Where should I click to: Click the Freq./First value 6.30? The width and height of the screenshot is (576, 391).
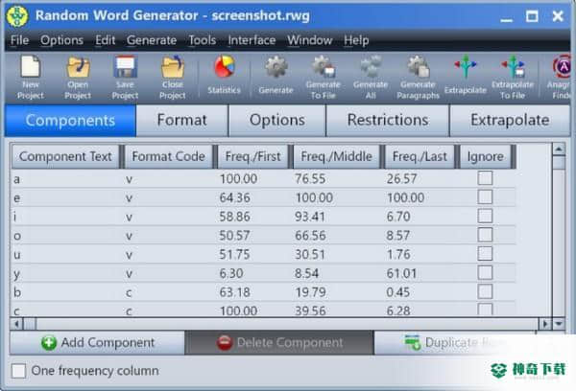coord(231,274)
